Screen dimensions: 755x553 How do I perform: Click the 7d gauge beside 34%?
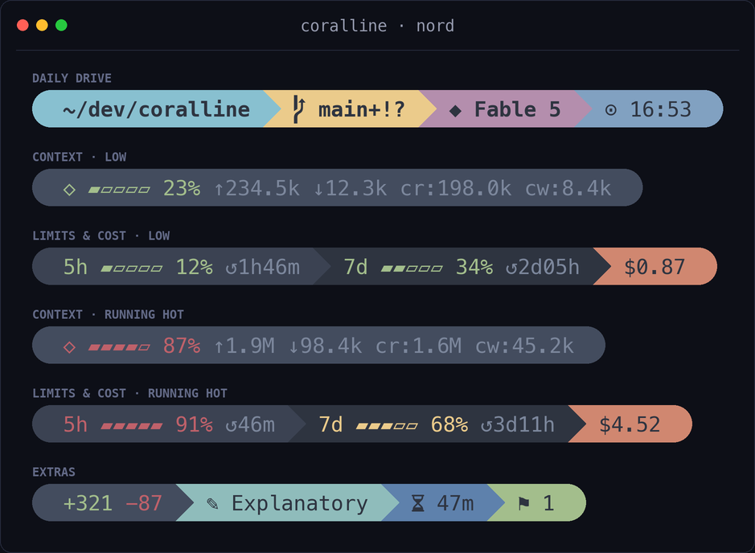pos(412,268)
